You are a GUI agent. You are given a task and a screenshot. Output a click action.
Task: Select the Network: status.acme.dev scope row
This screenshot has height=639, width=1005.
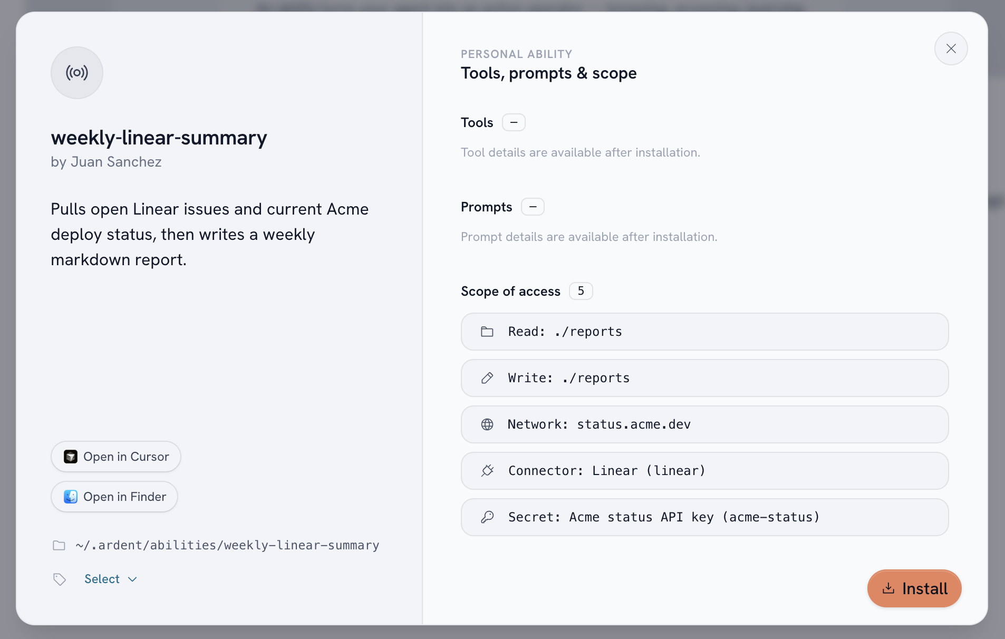(704, 424)
